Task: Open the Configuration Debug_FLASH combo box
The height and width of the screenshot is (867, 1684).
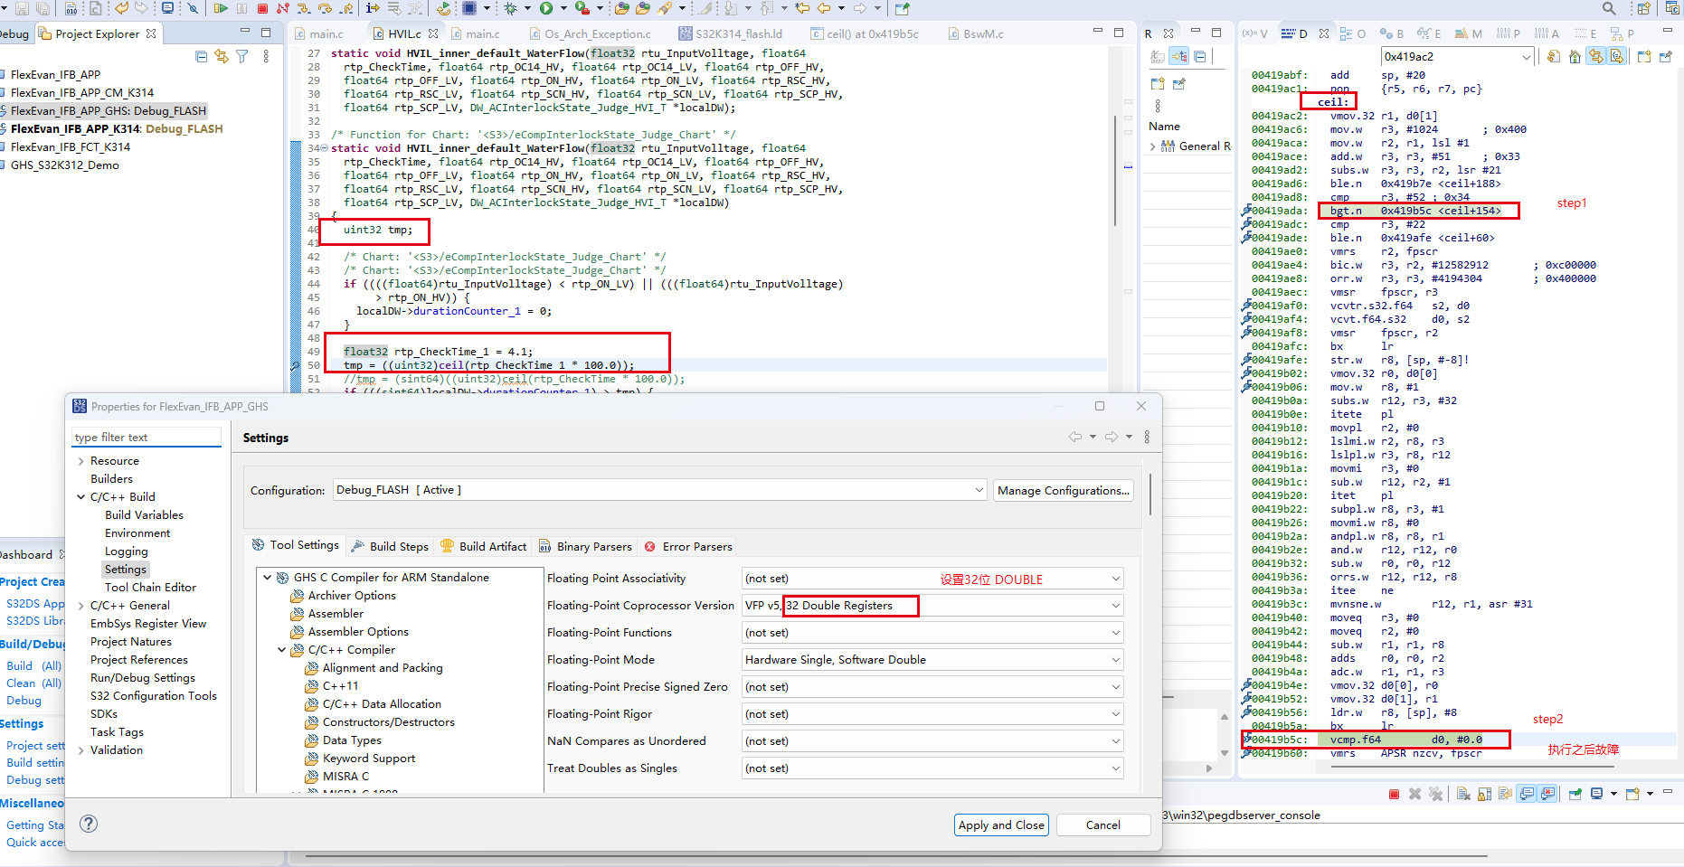Action: click(x=659, y=490)
